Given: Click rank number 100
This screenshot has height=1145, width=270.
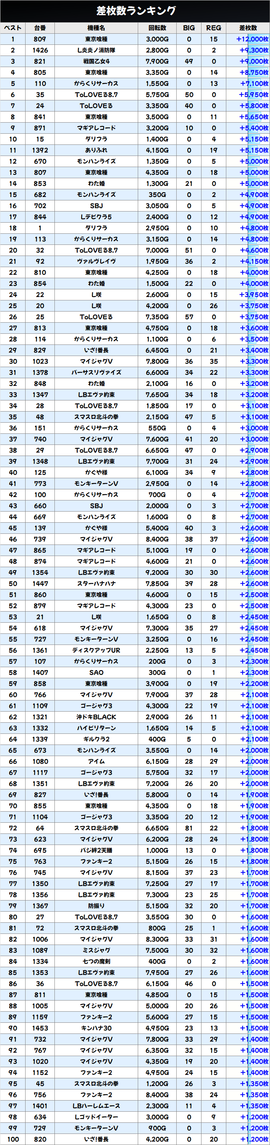Looking at the screenshot, I should click(13, 1139).
